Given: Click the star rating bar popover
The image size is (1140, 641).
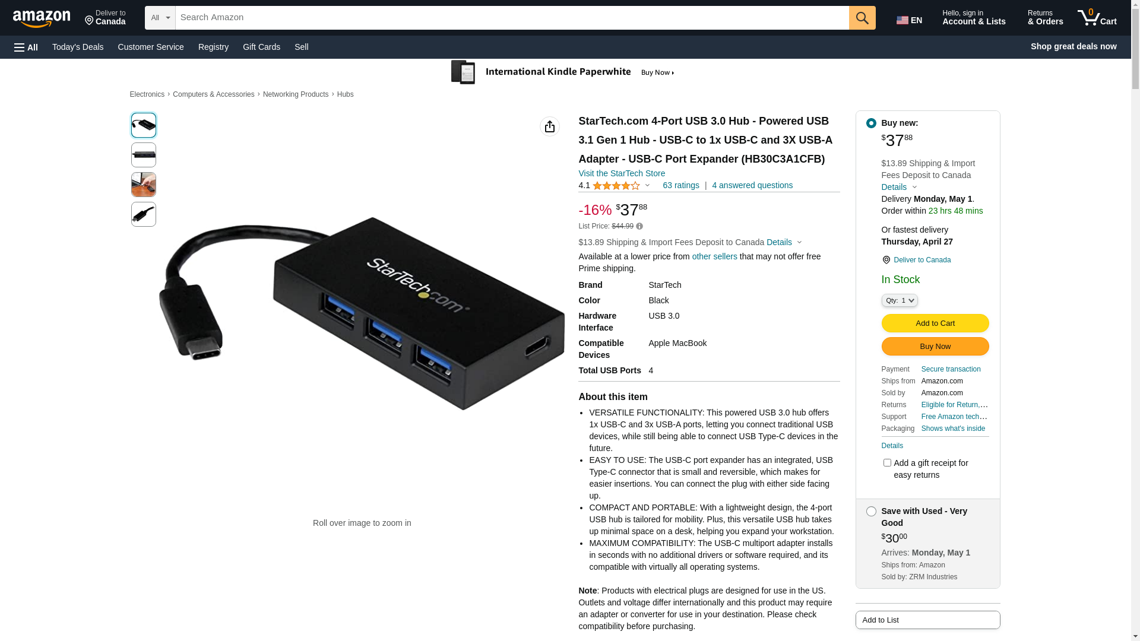Looking at the screenshot, I should (x=621, y=186).
